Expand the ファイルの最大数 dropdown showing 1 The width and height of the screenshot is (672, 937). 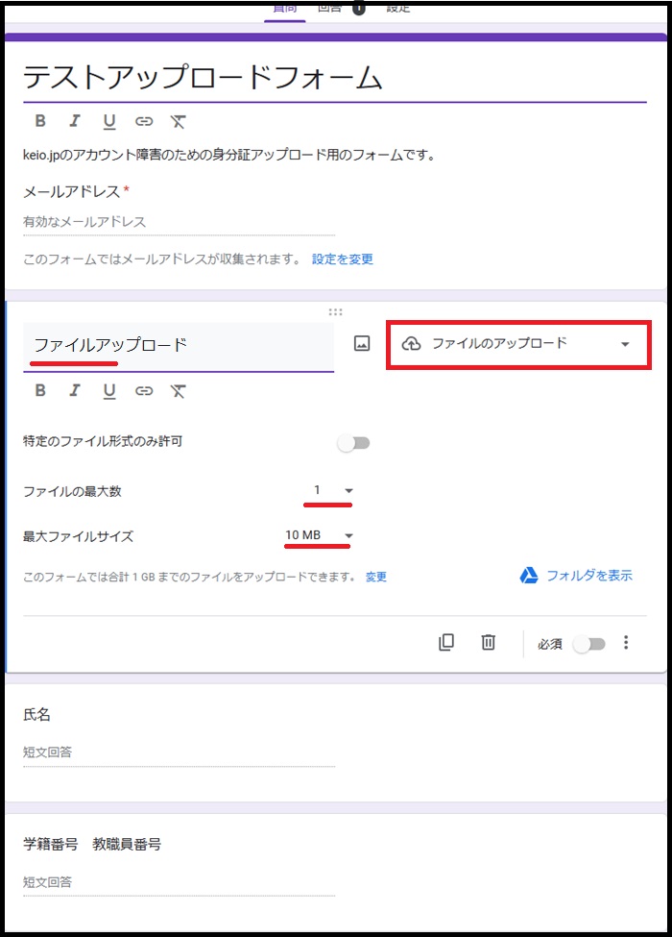(x=331, y=491)
